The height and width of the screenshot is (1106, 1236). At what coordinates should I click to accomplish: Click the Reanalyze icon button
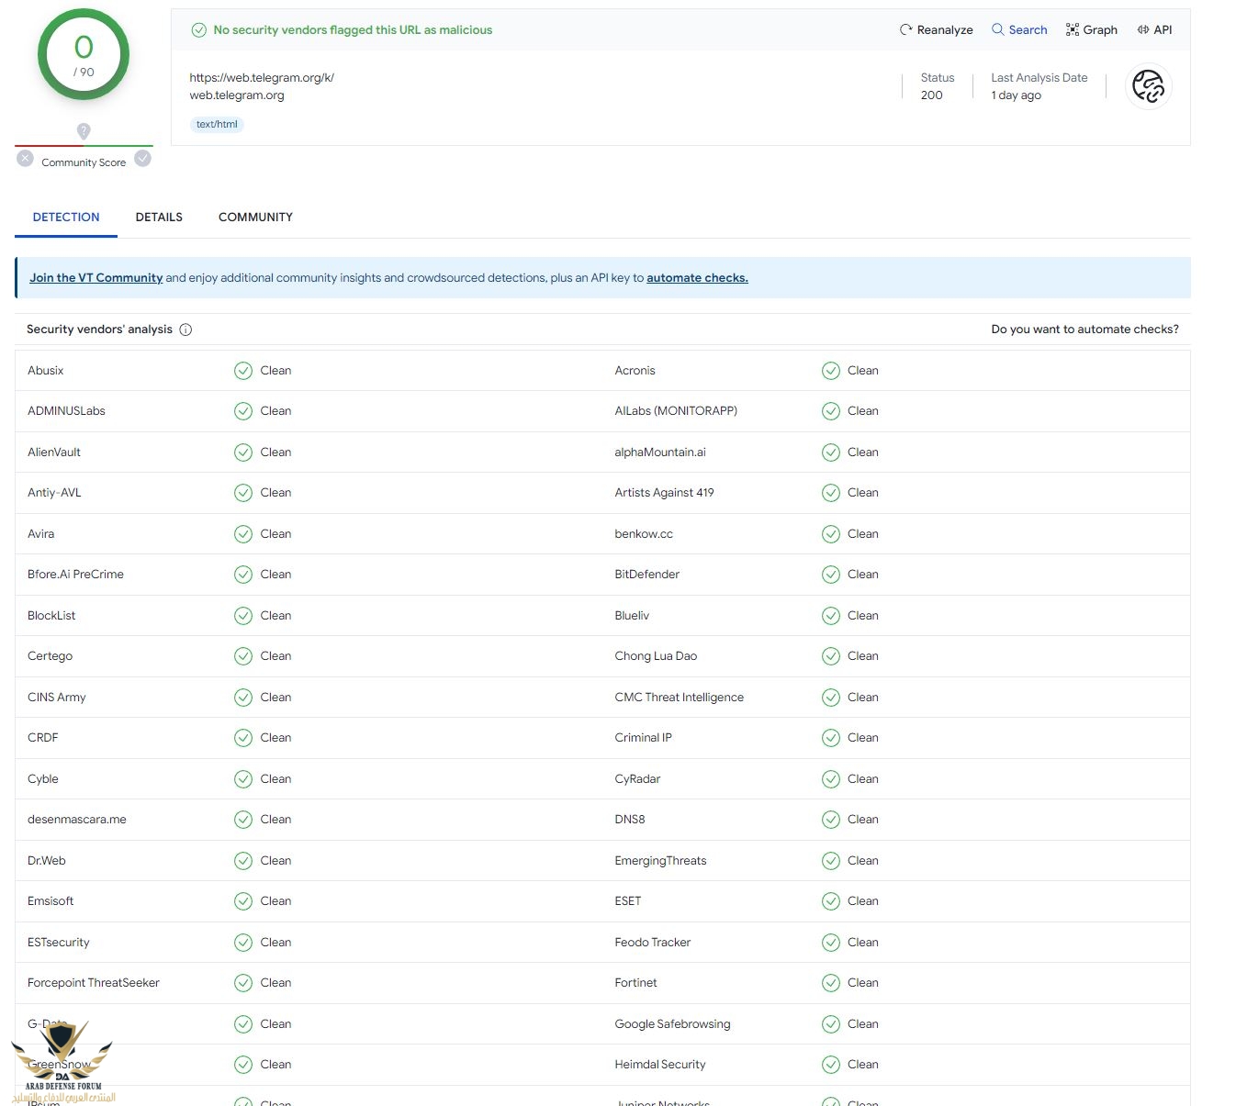pos(905,29)
